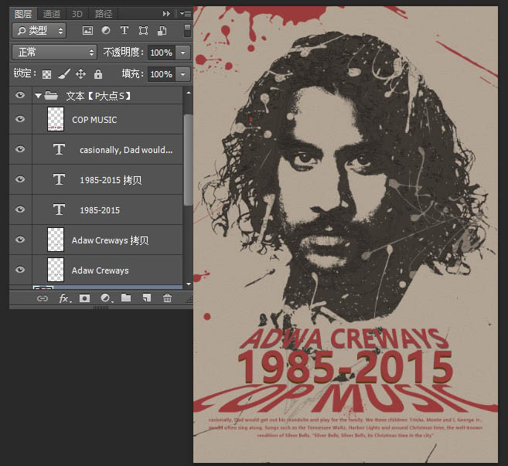This screenshot has width=508, height=466.
Task: Filter for text layers icon
Action: (124, 31)
